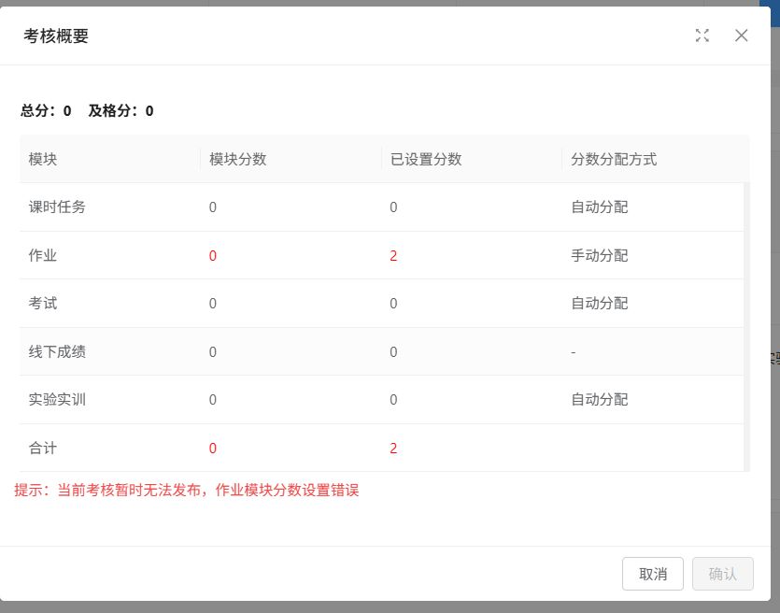
Task: Click the 确认 button
Action: [722, 574]
